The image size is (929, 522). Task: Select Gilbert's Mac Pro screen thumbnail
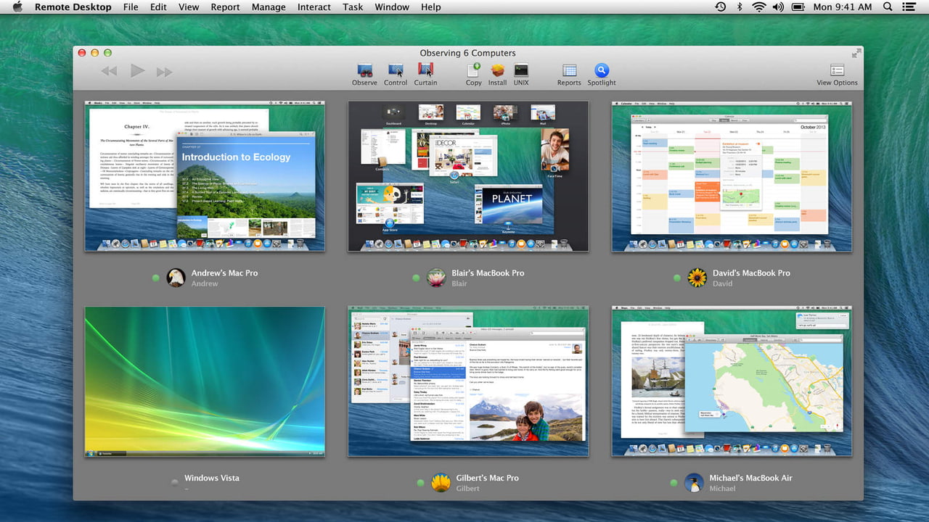[468, 381]
